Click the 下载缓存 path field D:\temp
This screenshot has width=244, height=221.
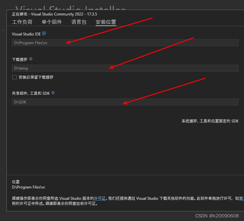point(125,68)
